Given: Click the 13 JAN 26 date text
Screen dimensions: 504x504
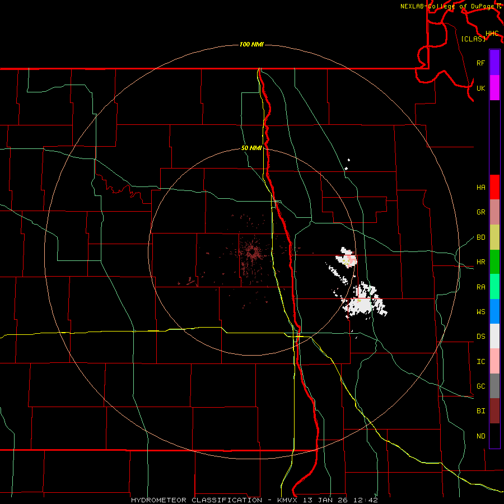Looking at the screenshot, I should (x=325, y=500).
